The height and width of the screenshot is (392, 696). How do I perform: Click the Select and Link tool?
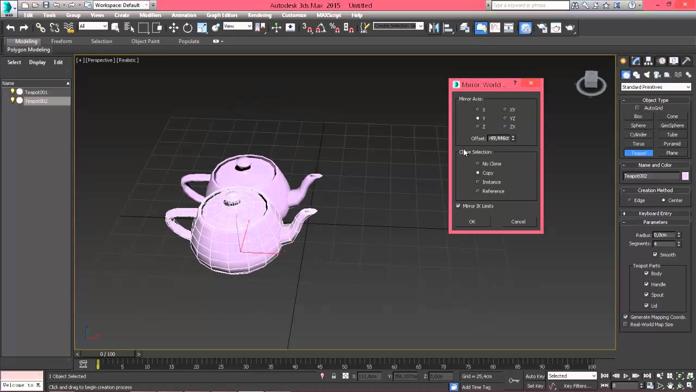click(x=40, y=28)
